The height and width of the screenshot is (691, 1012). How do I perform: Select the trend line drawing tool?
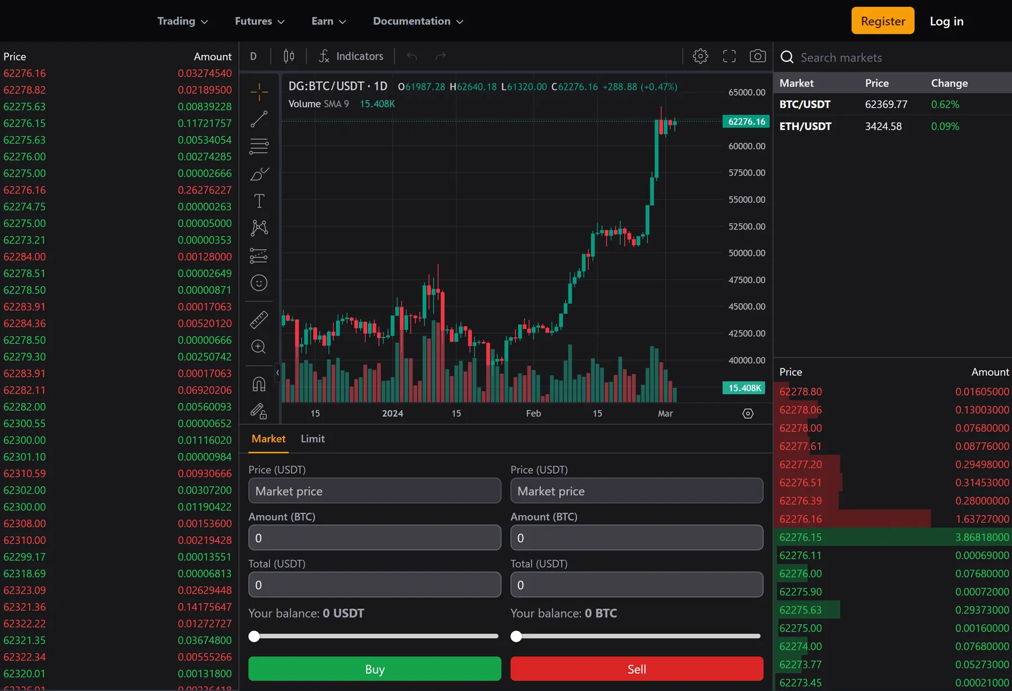(259, 119)
